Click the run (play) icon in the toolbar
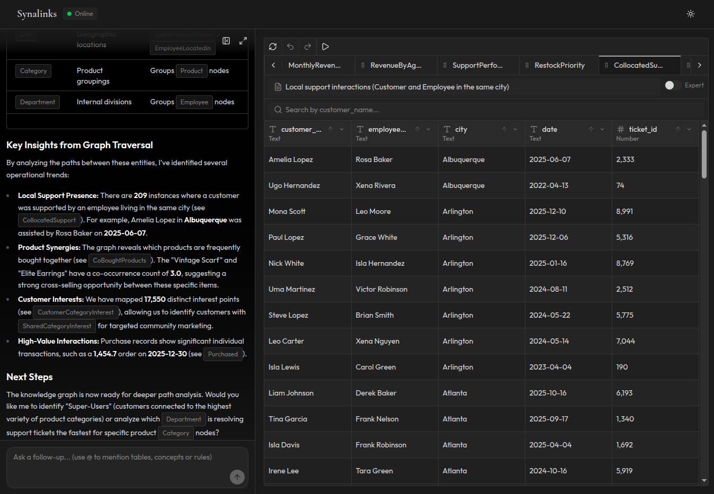Image resolution: width=714 pixels, height=494 pixels. 325,47
